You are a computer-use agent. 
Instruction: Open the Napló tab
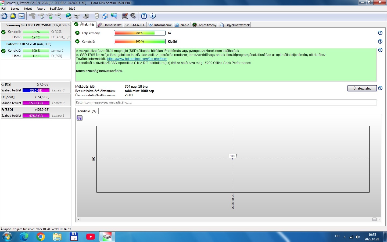(182, 25)
